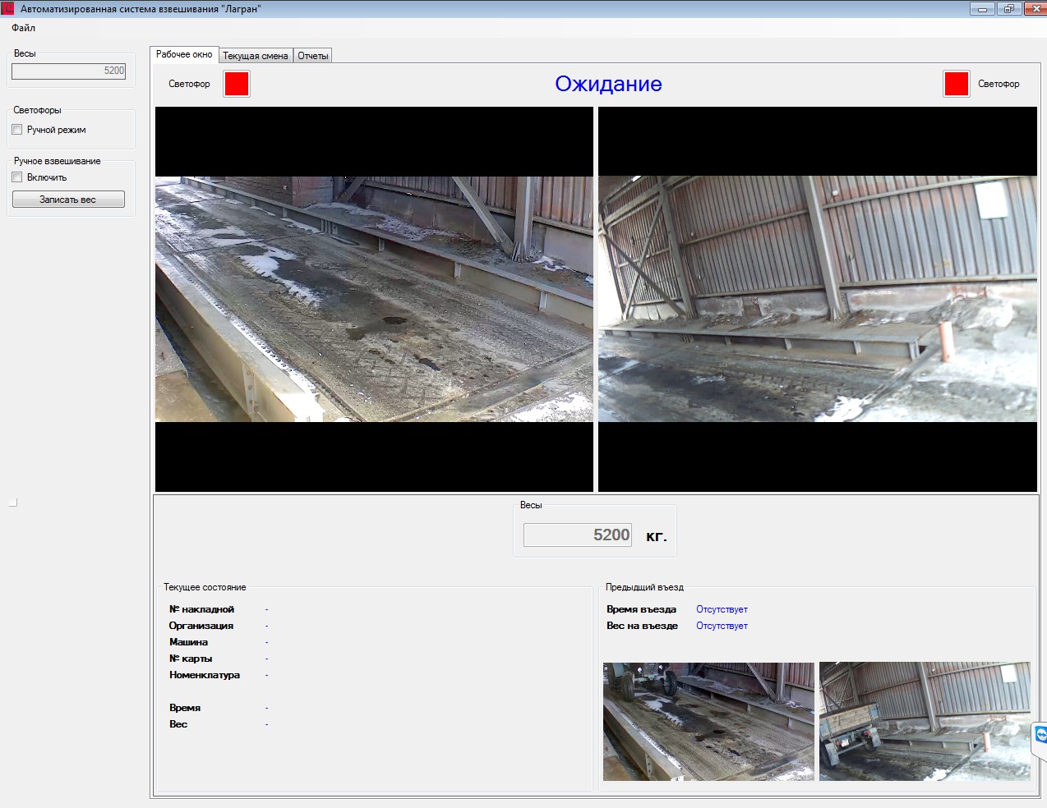This screenshot has width=1047, height=808.
Task: Click the right camera video feed
Action: pyautogui.click(x=818, y=299)
